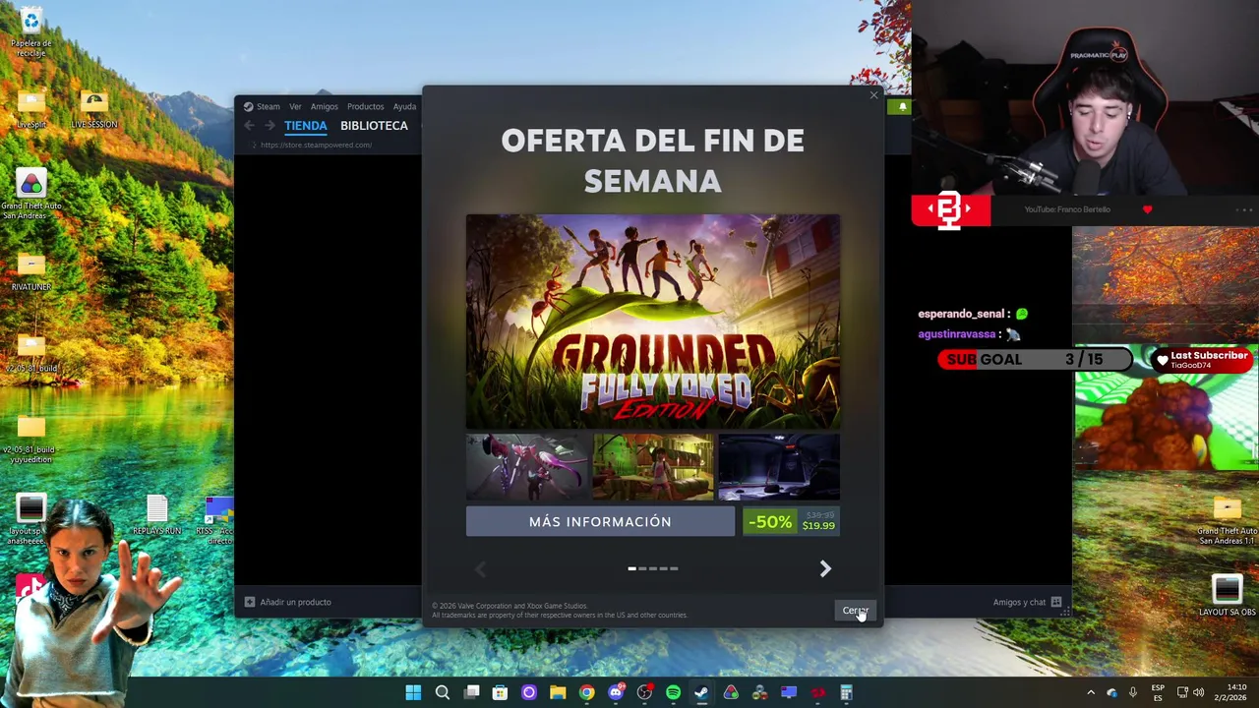The width and height of the screenshot is (1259, 708).
Task: Open the LIVE SESSION desktop folder
Action: (x=94, y=110)
